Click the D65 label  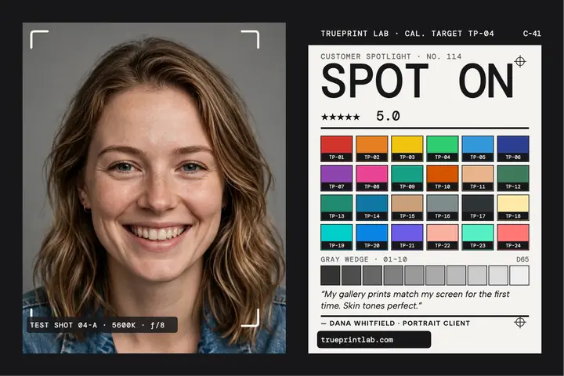pyautogui.click(x=522, y=259)
